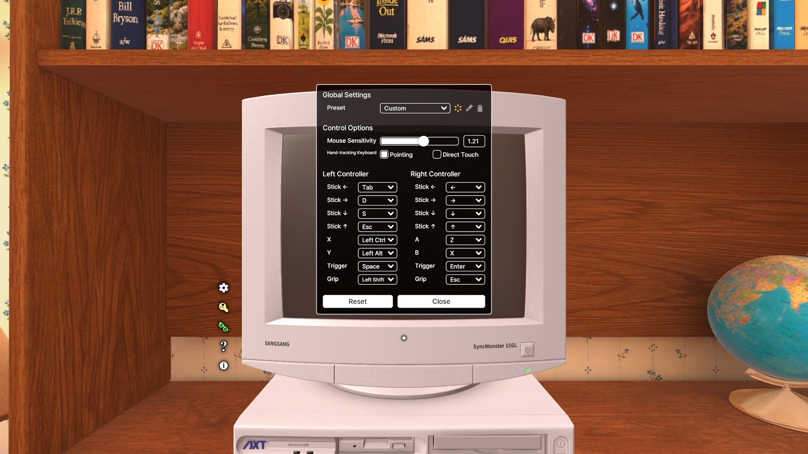
Task: Click the Mouse Sensitivity label
Action: (x=352, y=141)
